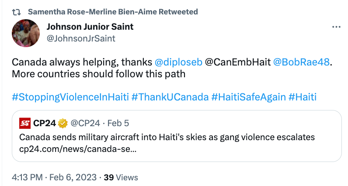Open the #ThankUCanada hashtag

170,97
